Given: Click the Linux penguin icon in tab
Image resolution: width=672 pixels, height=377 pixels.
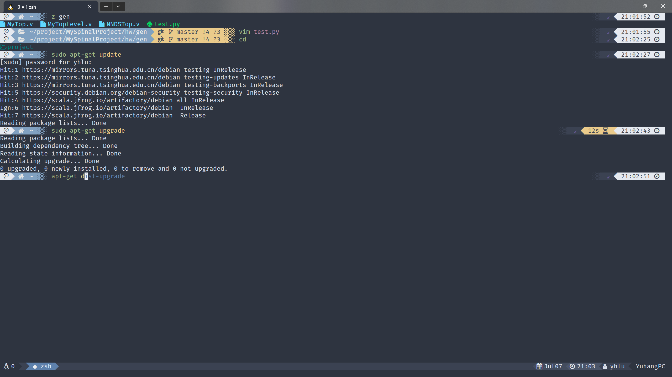Looking at the screenshot, I should (x=10, y=7).
